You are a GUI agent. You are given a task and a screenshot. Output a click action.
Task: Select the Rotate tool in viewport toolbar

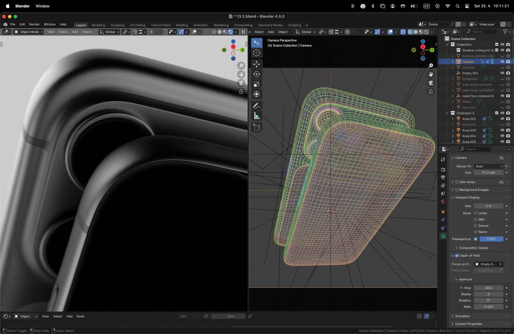(x=256, y=74)
